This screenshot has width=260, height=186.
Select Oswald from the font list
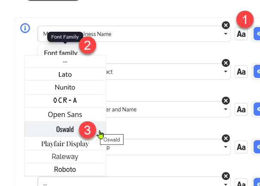65,129
